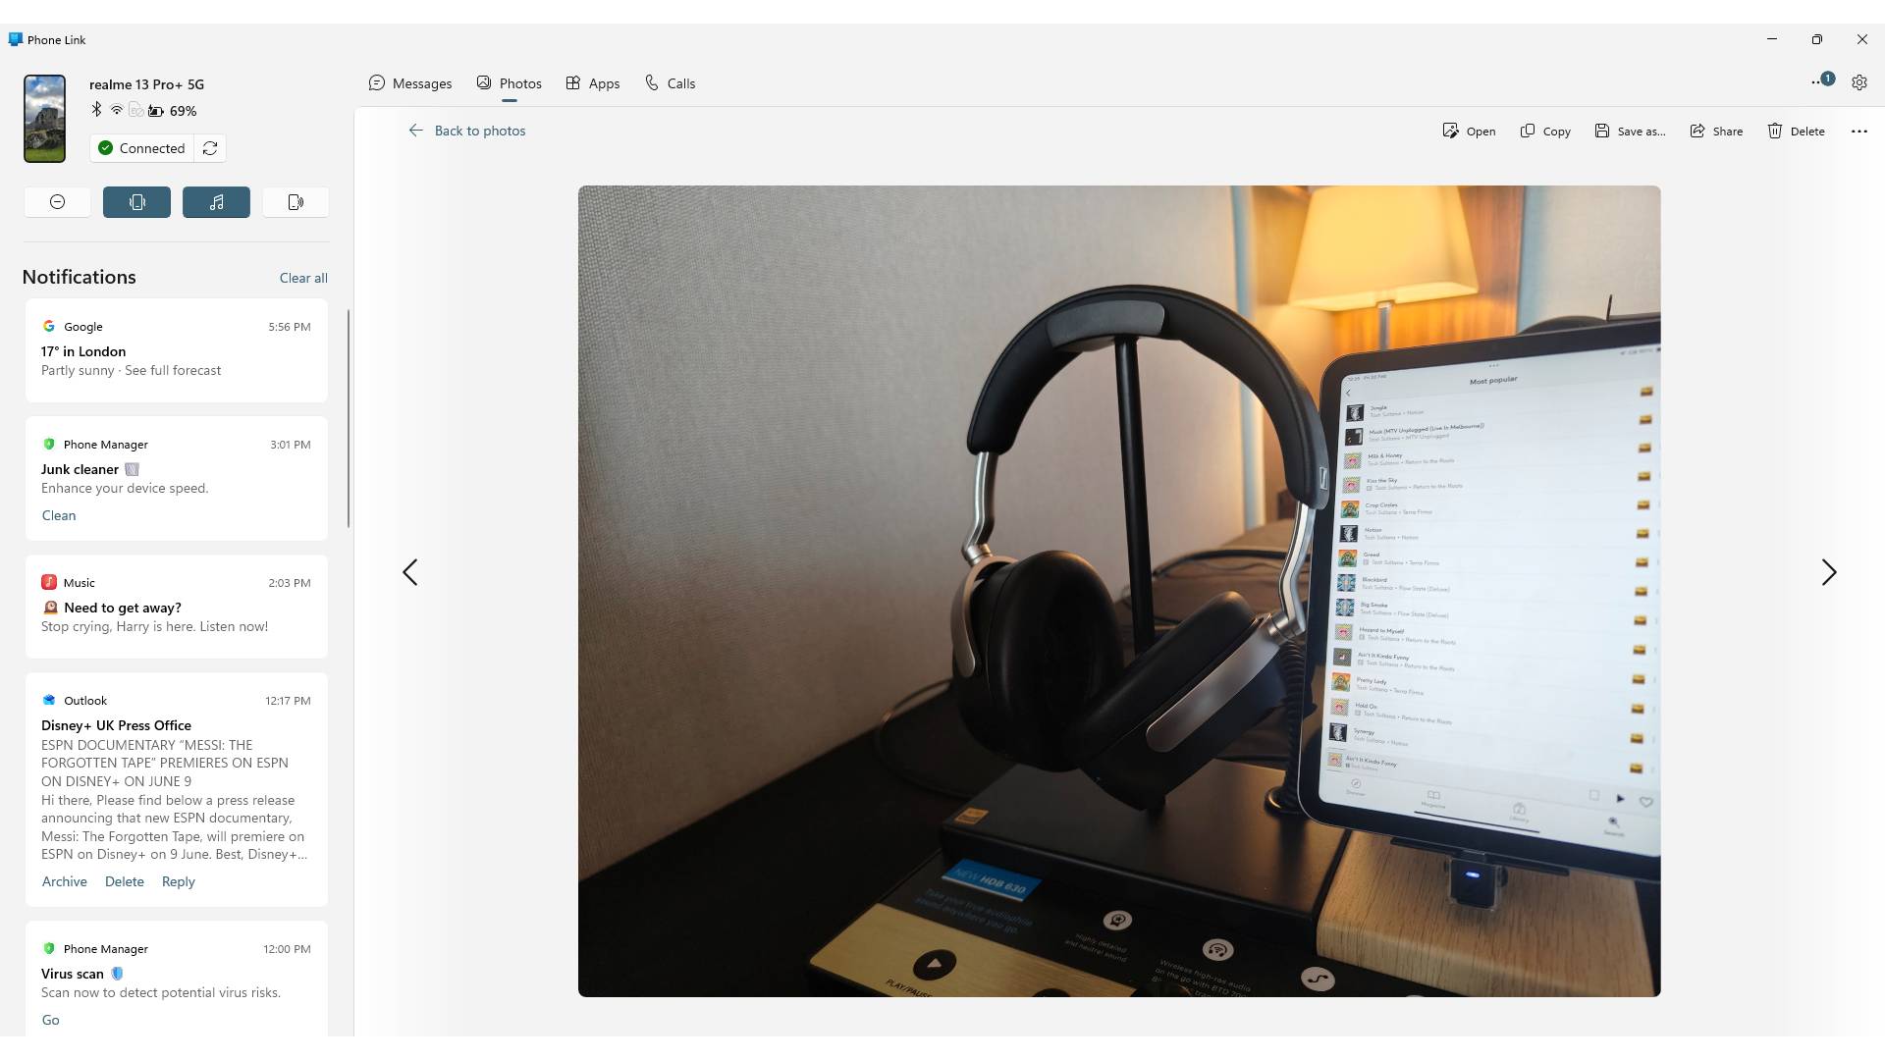Delete the Disney+ Outlook email
Screen dimensions: 1885x1060
(x=125, y=881)
